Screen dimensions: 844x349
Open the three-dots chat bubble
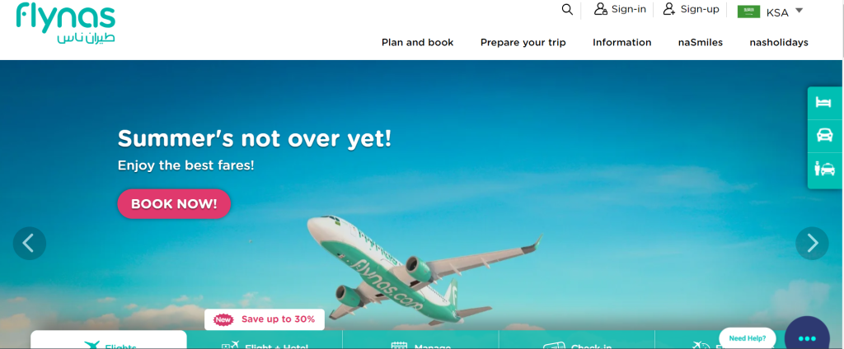pyautogui.click(x=807, y=336)
